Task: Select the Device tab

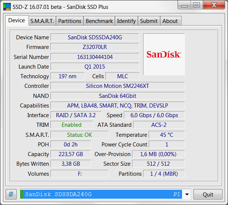Action: [x=17, y=20]
